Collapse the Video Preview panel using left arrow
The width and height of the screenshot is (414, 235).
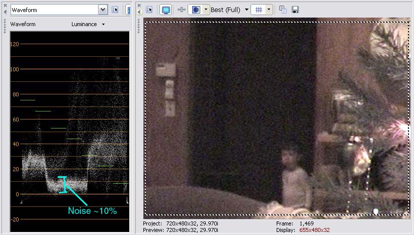pos(139,12)
